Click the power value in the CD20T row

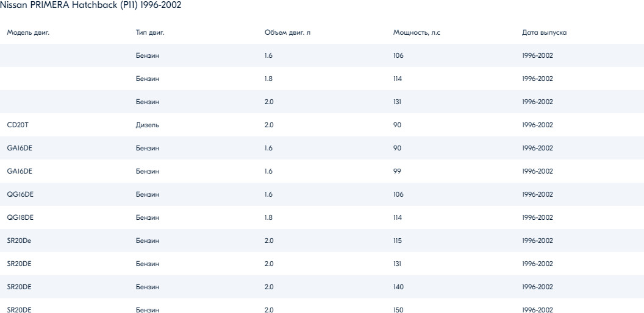397,125
